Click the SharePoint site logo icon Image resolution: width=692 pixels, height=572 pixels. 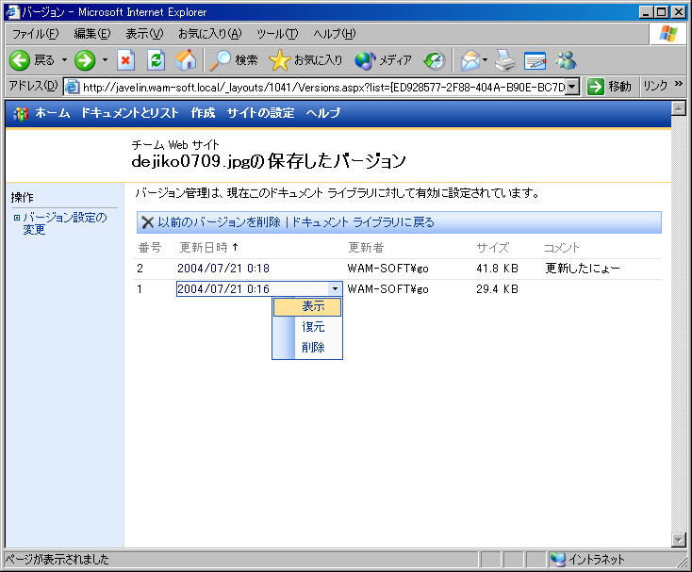[x=21, y=113]
